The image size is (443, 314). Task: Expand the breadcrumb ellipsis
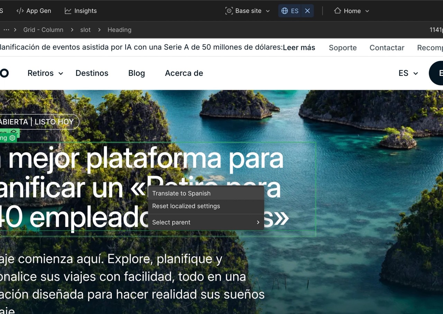pos(6,30)
